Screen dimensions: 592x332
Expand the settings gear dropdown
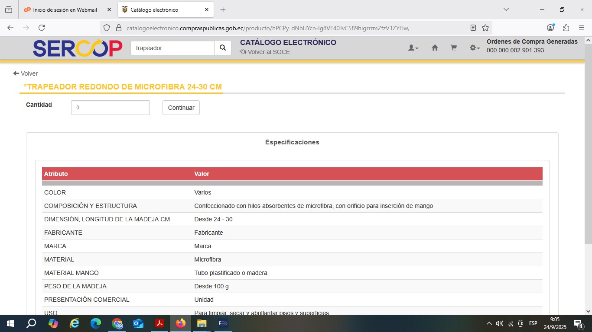click(x=475, y=48)
